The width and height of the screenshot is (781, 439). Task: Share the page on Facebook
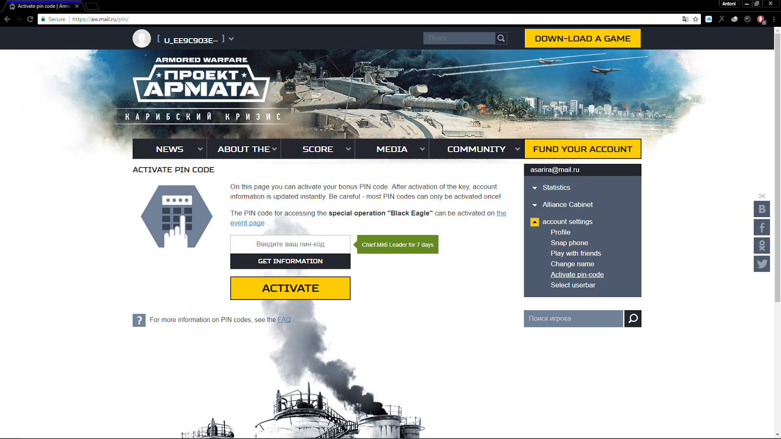click(x=762, y=227)
